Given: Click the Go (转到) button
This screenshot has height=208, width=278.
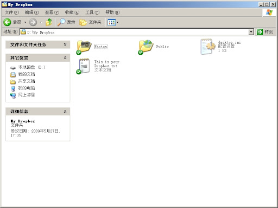Looking at the screenshot, I should coord(265,32).
